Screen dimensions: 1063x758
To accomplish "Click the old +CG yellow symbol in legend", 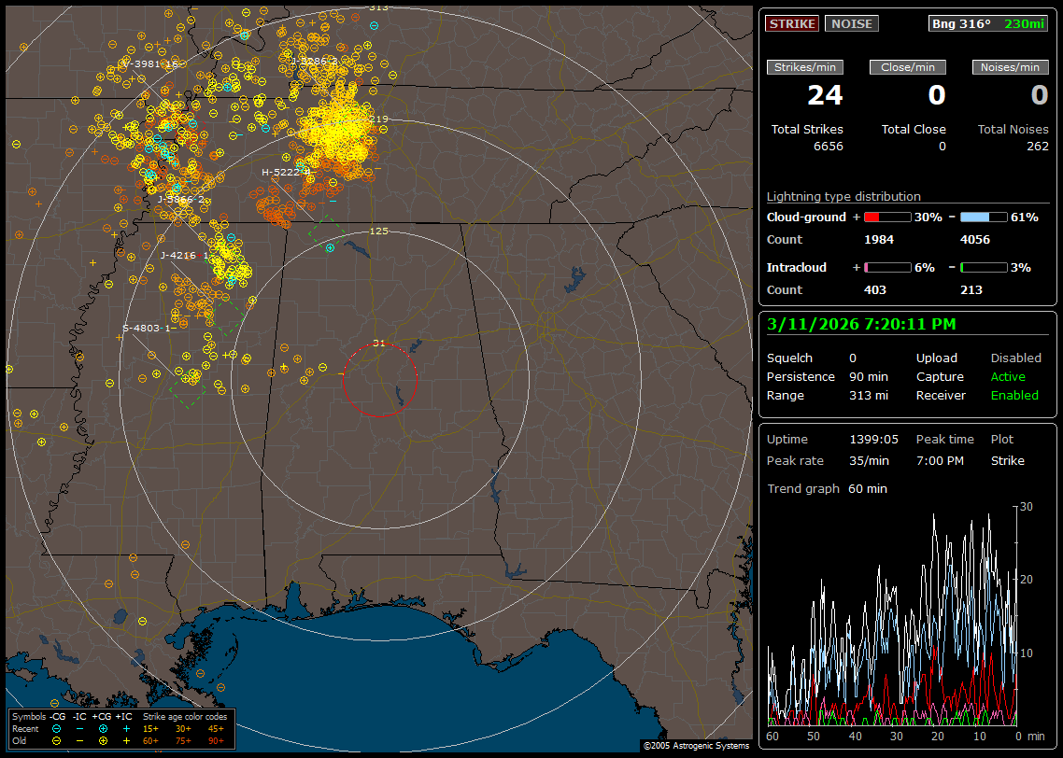I will click(103, 740).
